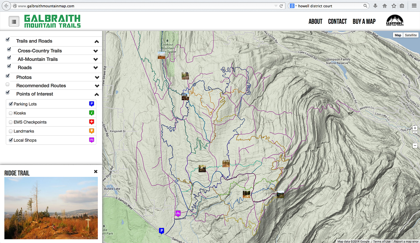420x243 pixels.
Task: Open photo marker at bottom right on Tower Rd
Action: [280, 194]
